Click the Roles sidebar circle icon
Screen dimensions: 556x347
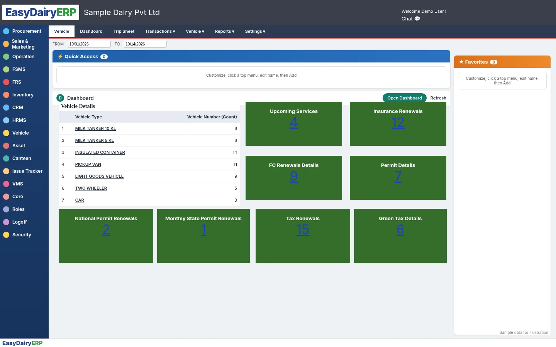click(x=6, y=209)
